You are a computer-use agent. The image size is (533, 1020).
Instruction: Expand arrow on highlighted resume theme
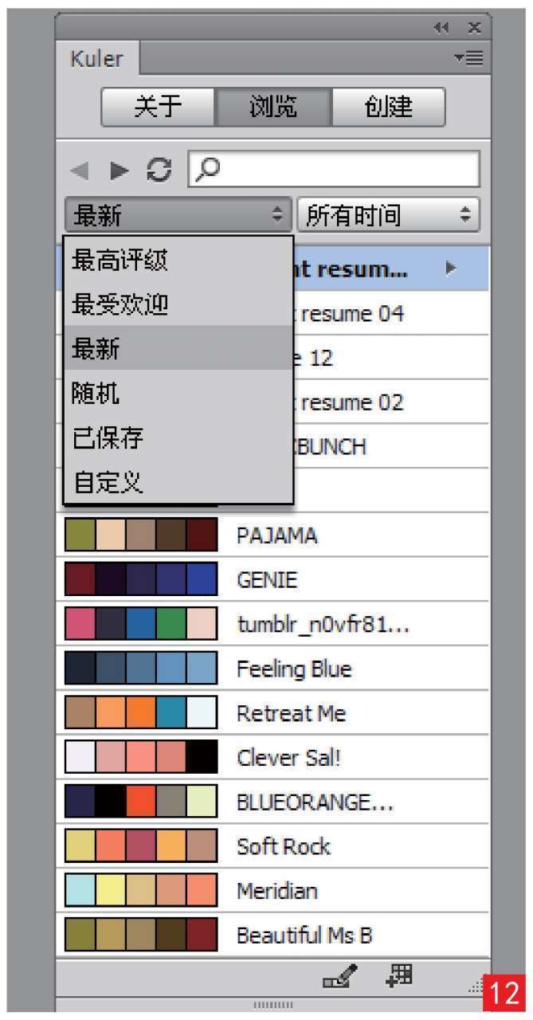[x=451, y=269]
